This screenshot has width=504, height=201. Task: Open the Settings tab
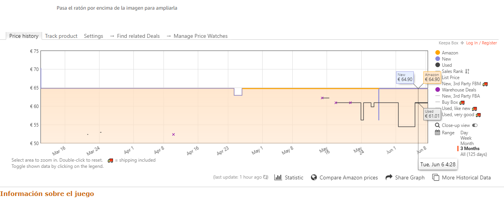pos(93,36)
